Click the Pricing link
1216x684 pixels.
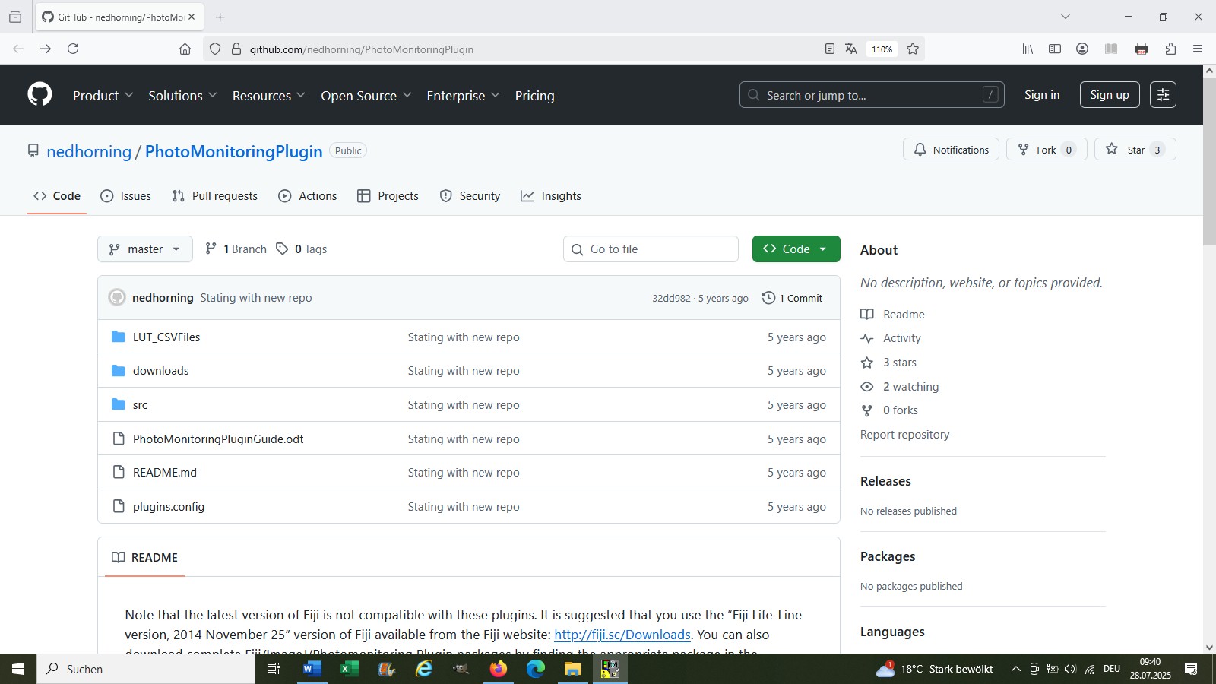(x=534, y=96)
